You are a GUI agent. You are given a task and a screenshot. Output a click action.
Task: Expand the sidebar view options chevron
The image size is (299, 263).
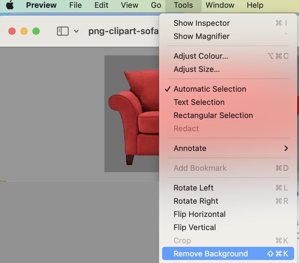(76, 31)
